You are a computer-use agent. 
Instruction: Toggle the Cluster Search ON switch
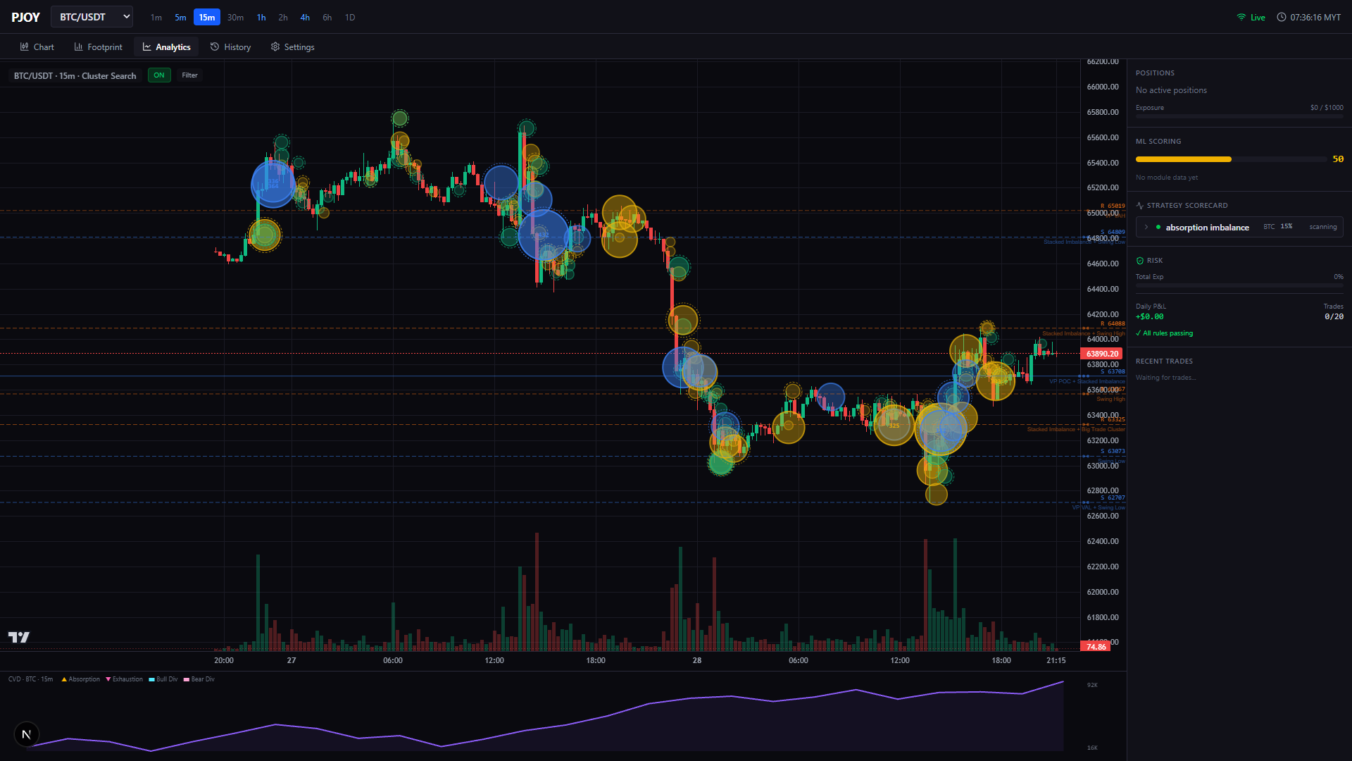click(x=159, y=75)
